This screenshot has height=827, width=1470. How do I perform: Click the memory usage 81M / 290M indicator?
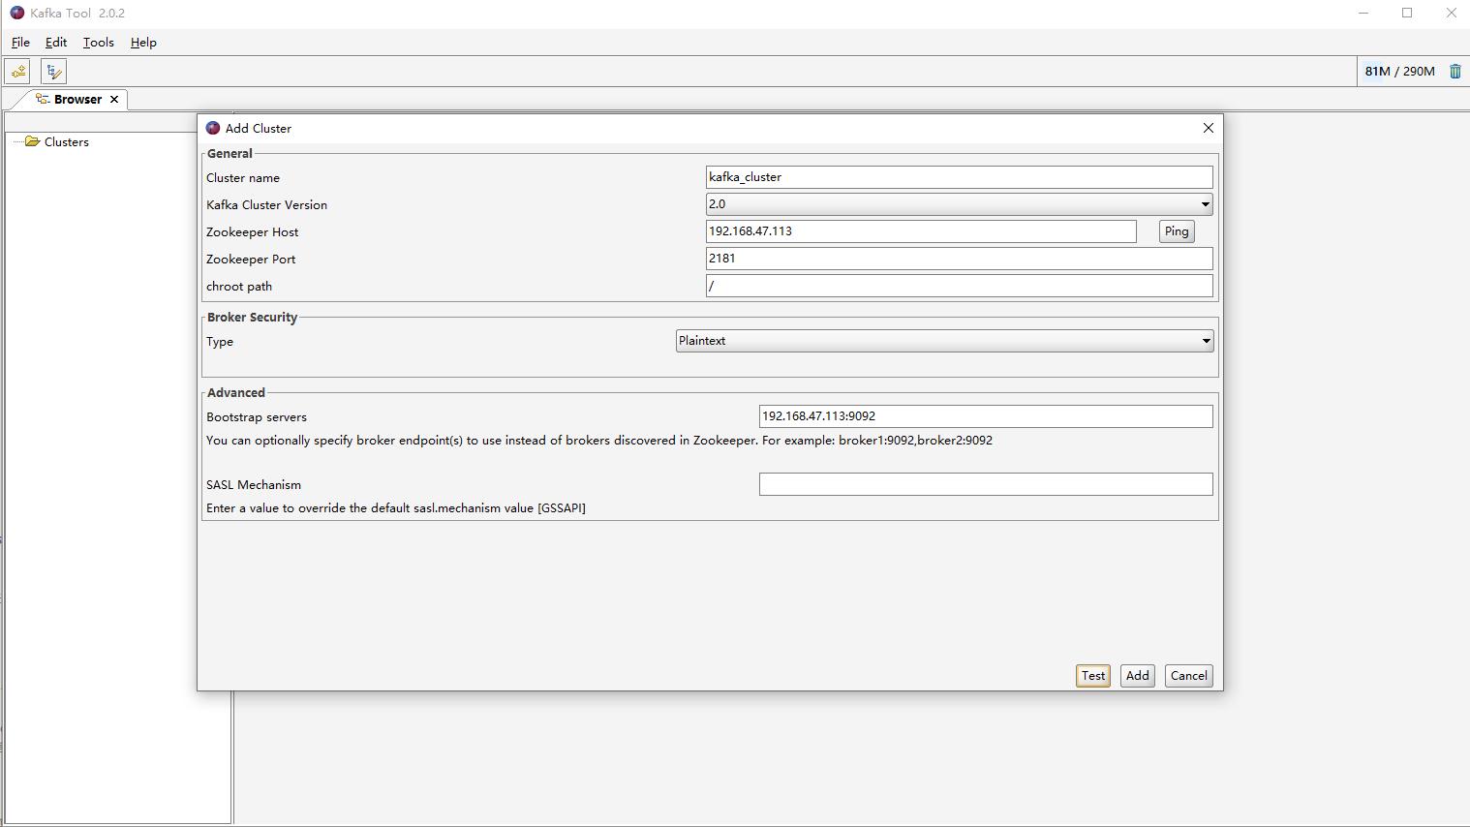point(1399,72)
